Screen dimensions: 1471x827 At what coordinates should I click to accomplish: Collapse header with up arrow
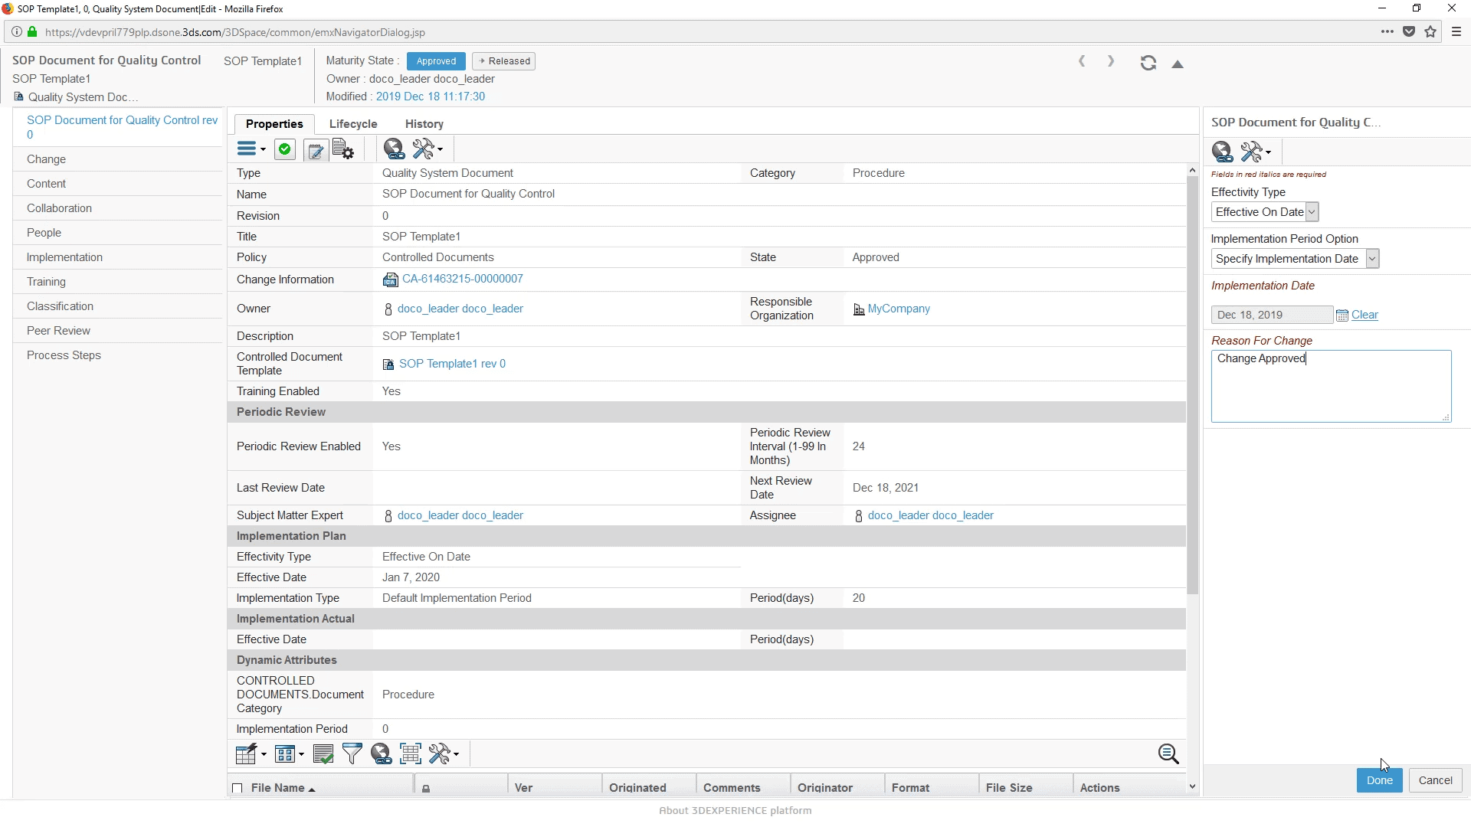click(1178, 64)
